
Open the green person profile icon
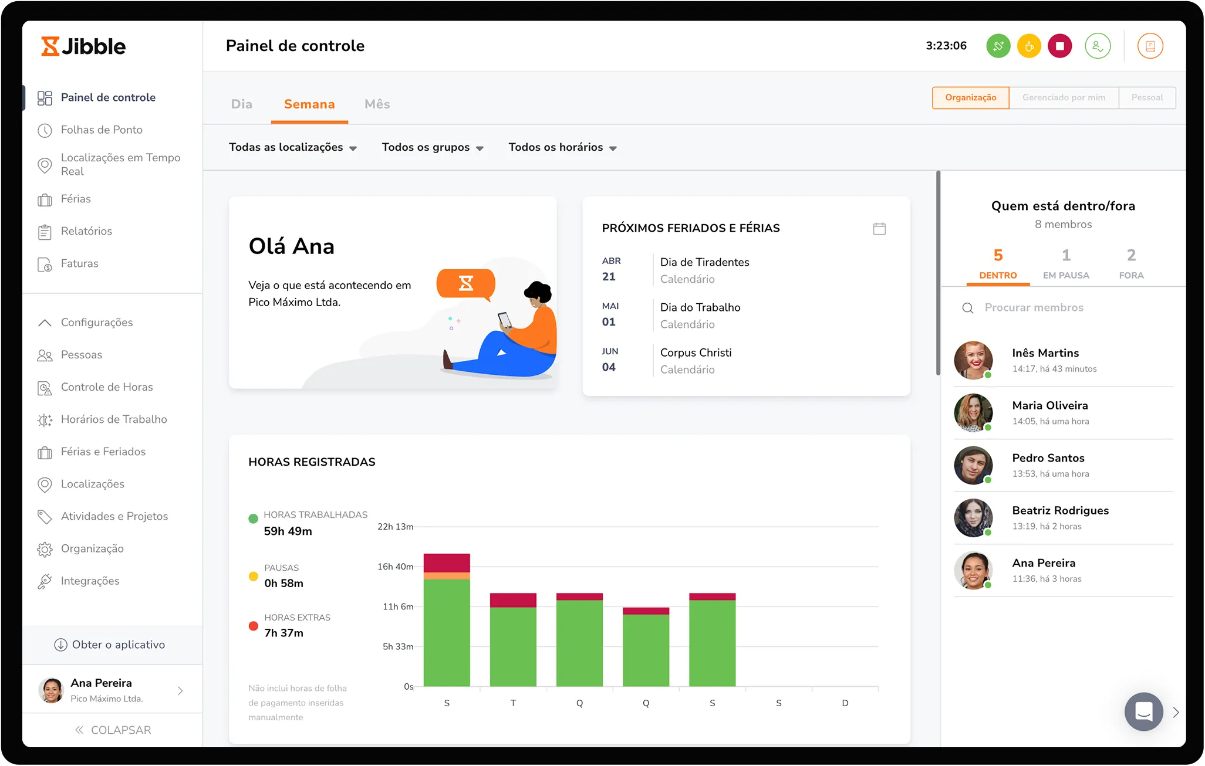1098,46
